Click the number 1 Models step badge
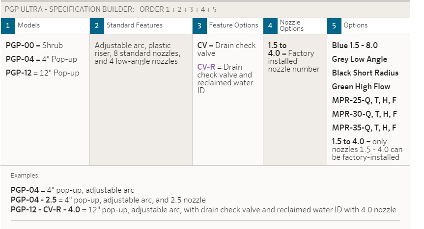This screenshot has width=424, height=229. [x=8, y=26]
